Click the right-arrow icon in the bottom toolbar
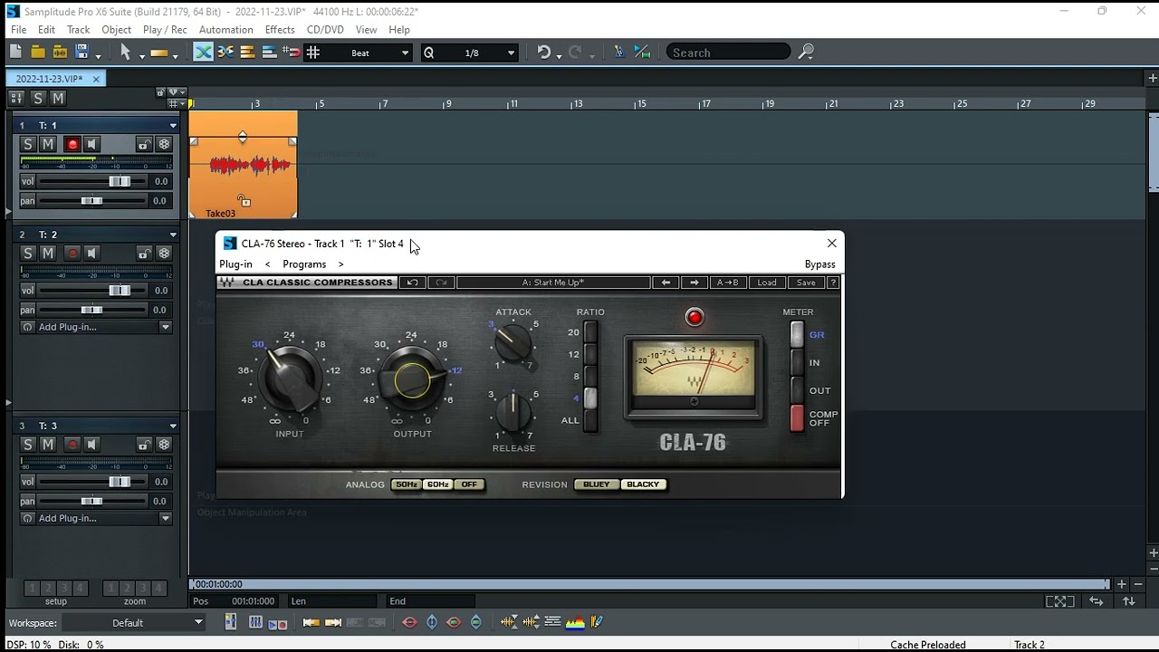 pos(333,622)
